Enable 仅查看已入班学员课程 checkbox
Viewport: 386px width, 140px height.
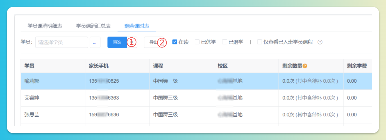[x=260, y=42]
